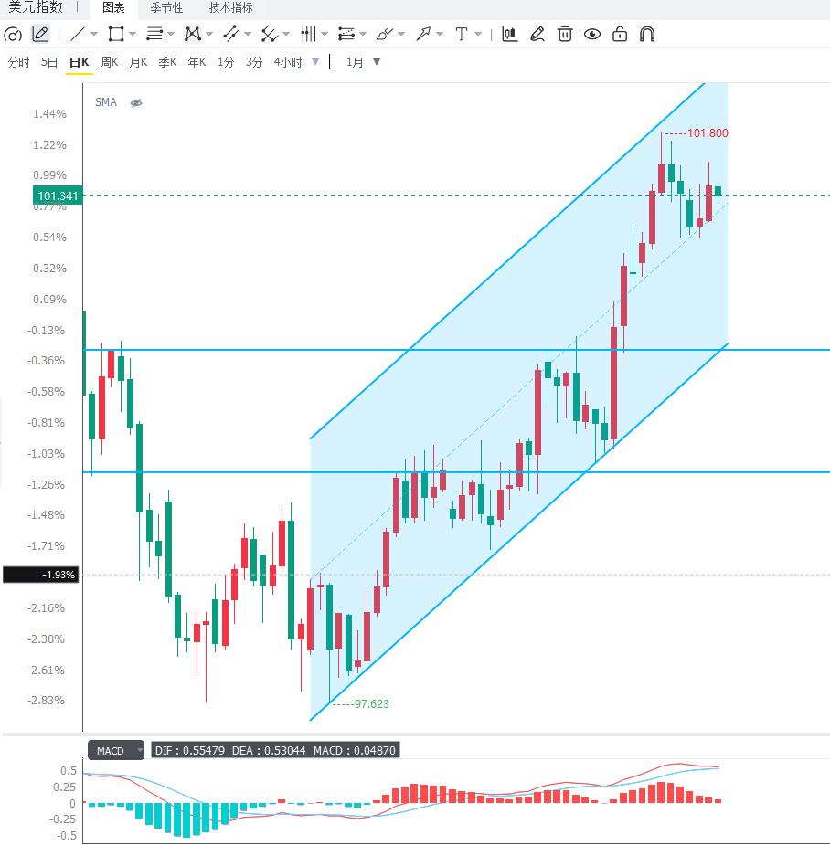Switch to the 季节性 tab

166,8
